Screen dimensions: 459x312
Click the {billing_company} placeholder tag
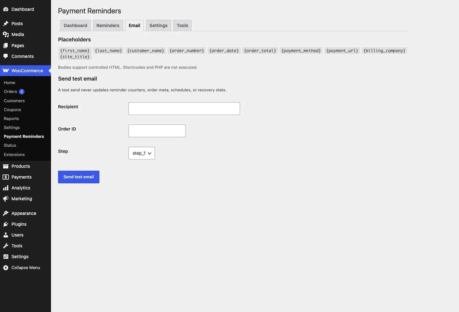point(384,51)
